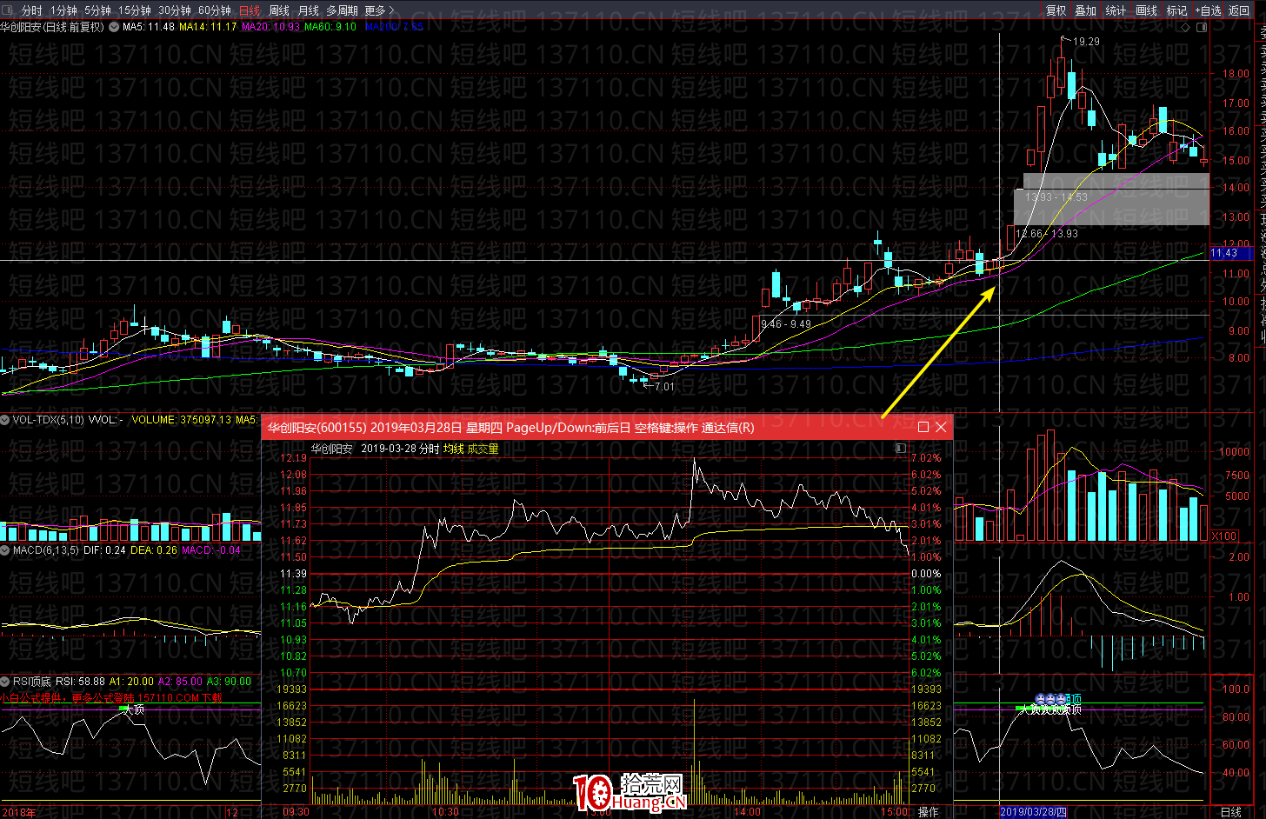Click the 返回 back button
This screenshot has width=1266, height=819.
[1239, 10]
